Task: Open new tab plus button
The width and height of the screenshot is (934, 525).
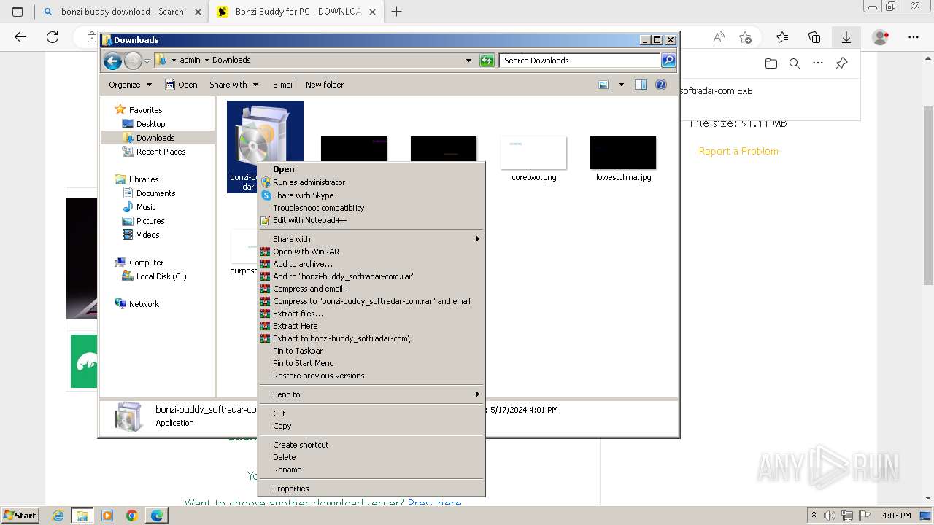Action: coord(397,12)
